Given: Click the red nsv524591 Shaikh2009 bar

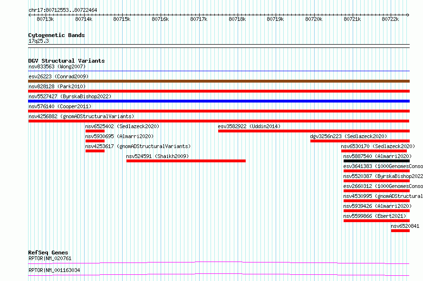Looking at the screenshot, I should [x=186, y=161].
